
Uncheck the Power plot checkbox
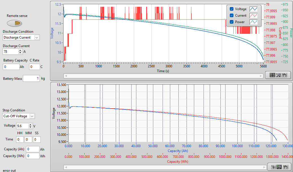point(232,22)
